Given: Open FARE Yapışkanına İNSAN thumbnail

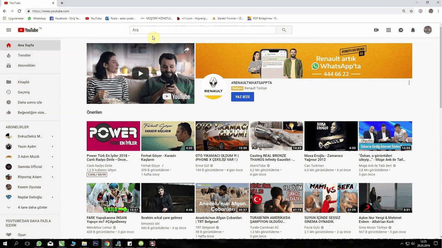Looking at the screenshot, I should [113, 198].
